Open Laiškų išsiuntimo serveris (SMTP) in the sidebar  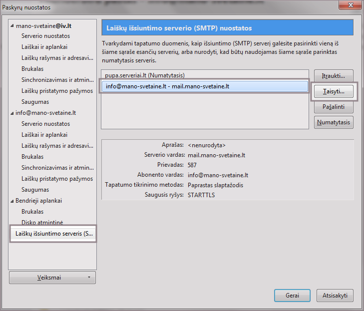(54, 234)
